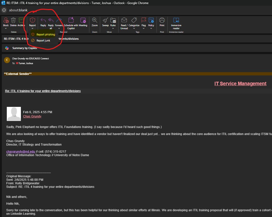Viewport: 272px width, 217px height.
Task: Flag this message with the Flag icon
Action: point(144,20)
